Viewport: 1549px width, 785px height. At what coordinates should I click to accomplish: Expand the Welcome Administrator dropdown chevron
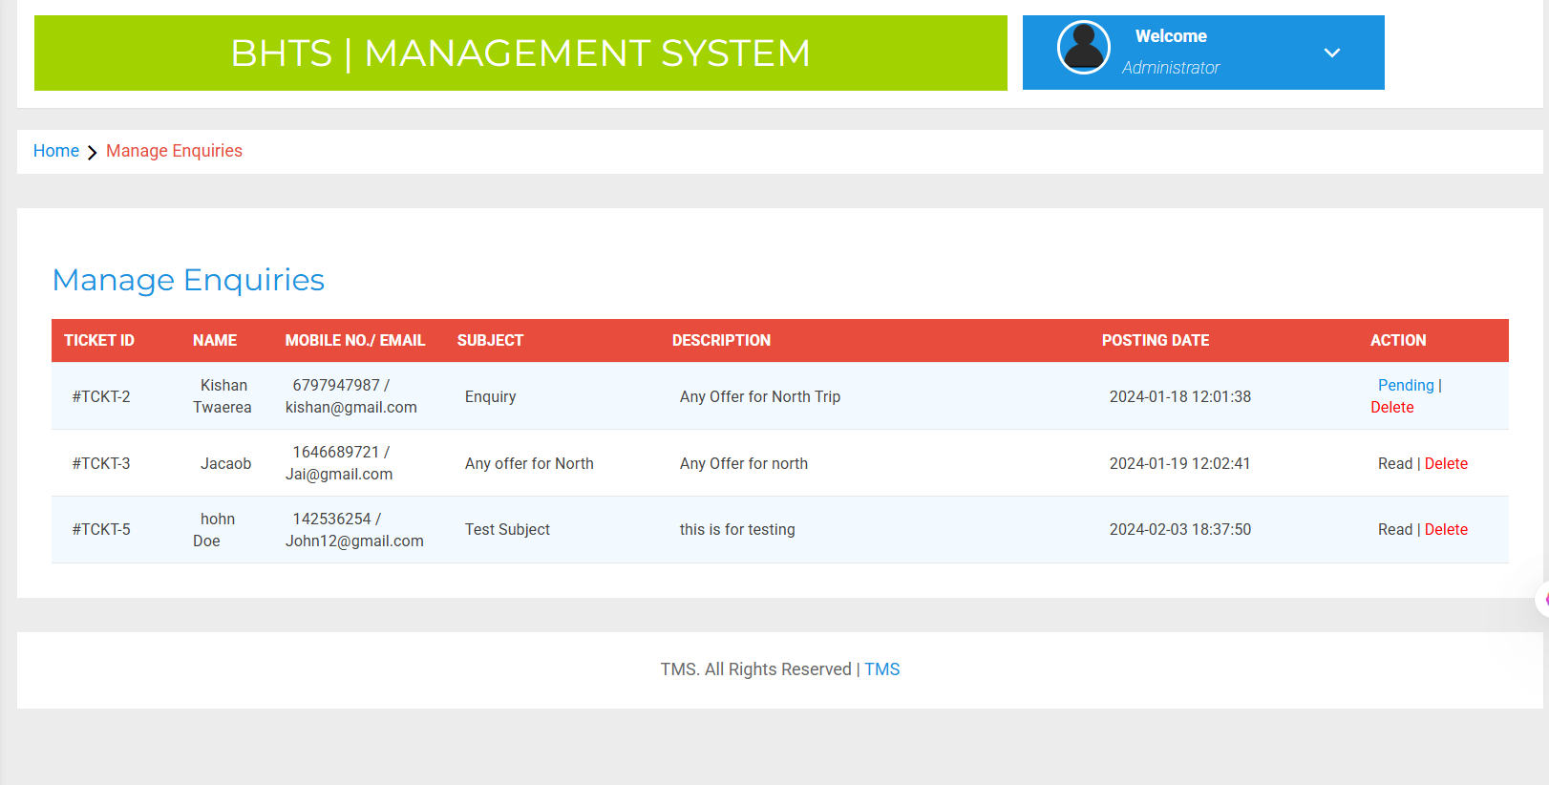coord(1332,53)
